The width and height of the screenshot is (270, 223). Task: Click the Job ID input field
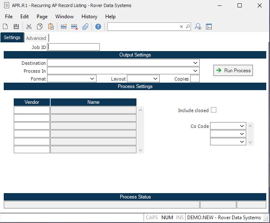74,47
